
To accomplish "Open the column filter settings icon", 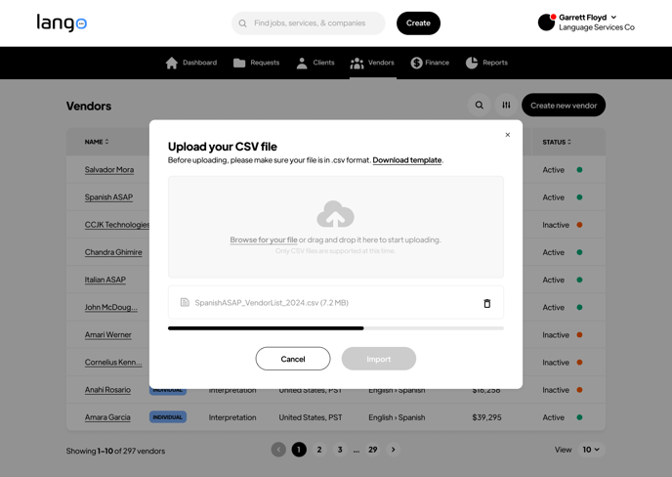I will click(506, 106).
